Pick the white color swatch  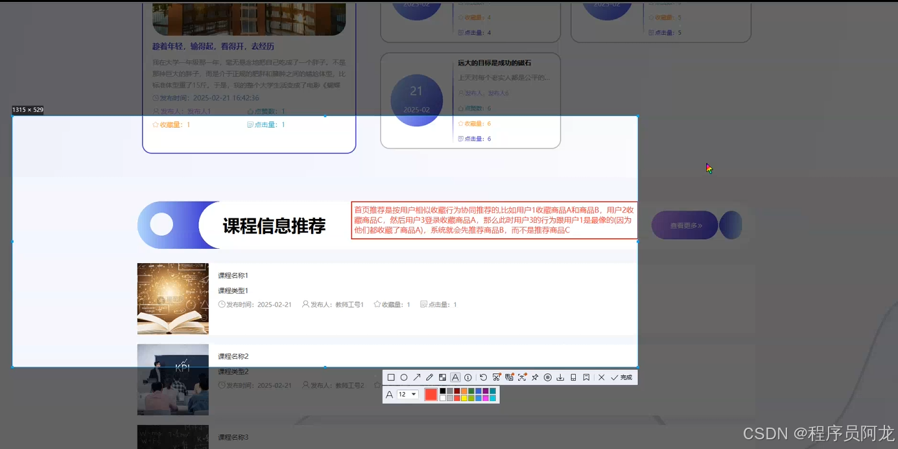click(443, 398)
